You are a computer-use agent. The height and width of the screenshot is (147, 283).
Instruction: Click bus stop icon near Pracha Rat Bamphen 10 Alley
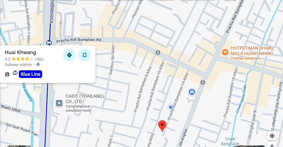(158, 52)
